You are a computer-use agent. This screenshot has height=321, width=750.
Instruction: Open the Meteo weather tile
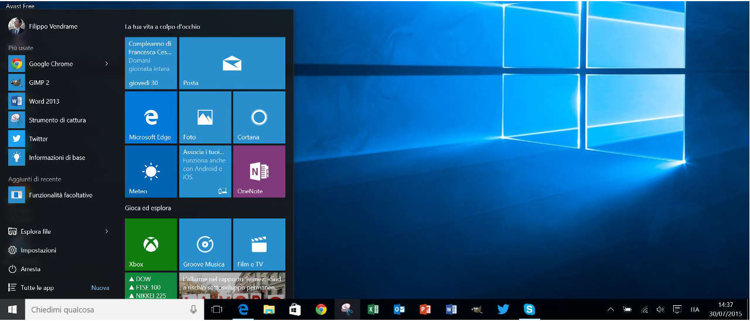point(151,171)
